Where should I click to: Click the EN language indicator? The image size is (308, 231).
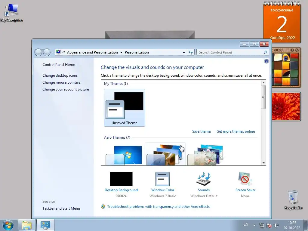246,224
